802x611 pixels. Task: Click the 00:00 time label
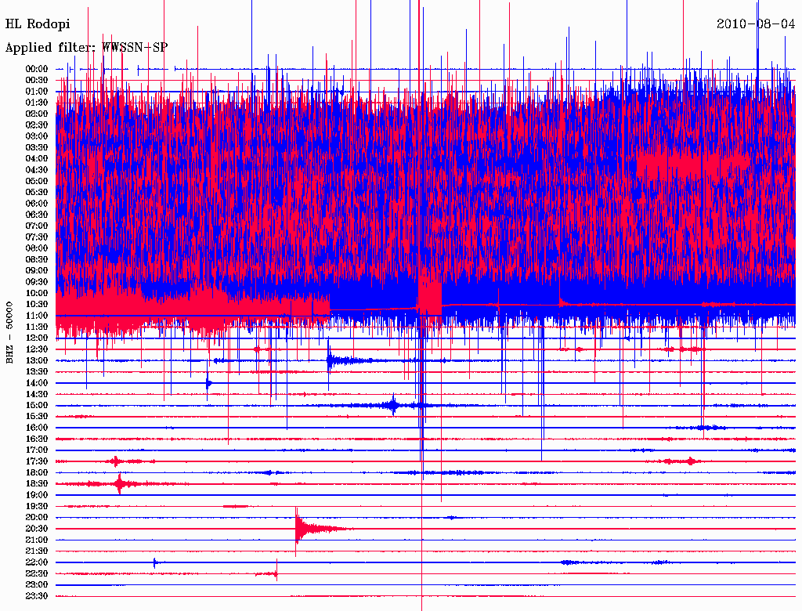(x=37, y=69)
